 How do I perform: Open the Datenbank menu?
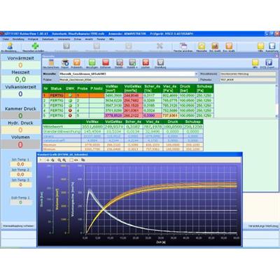48,39
